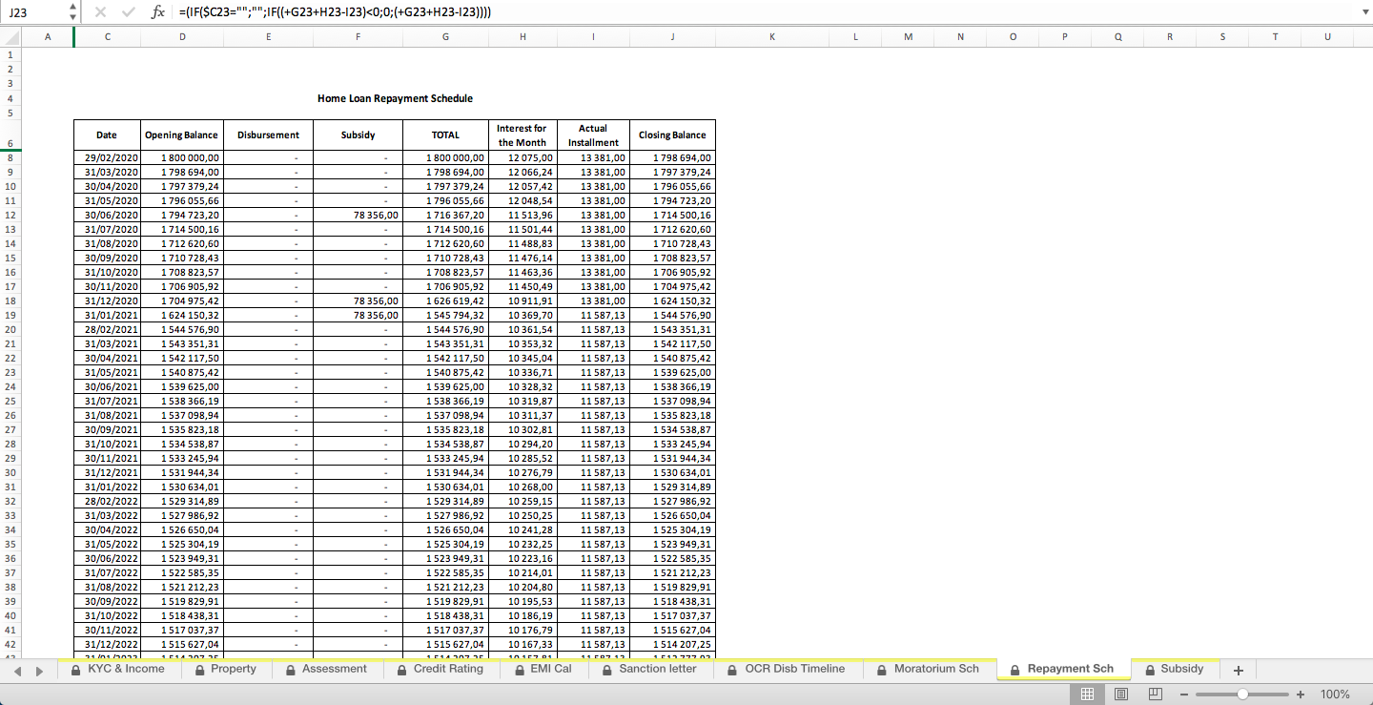Click the 'Actual Installment' heading cell
Image resolution: width=1373 pixels, height=705 pixels.
tap(593, 135)
